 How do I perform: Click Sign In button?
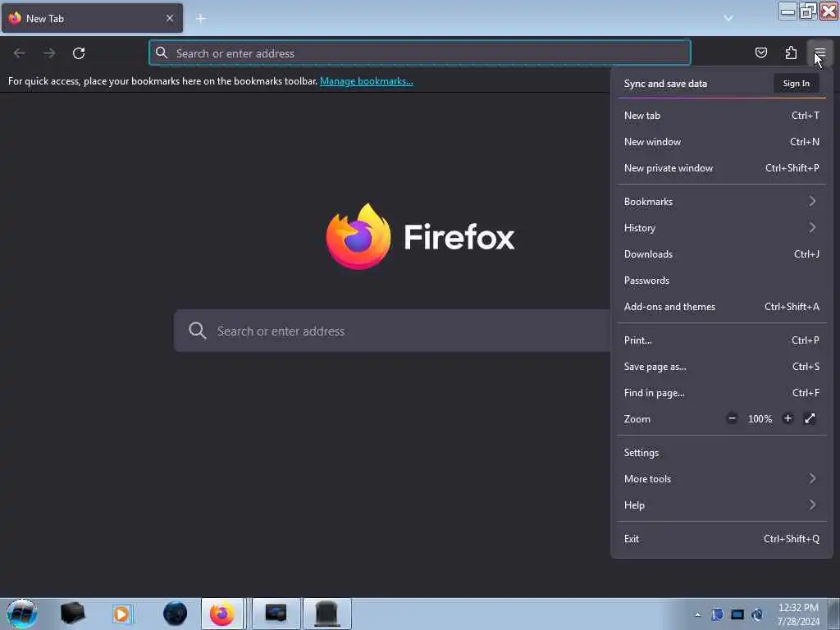(x=796, y=84)
